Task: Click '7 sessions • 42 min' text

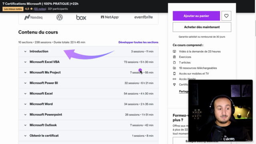Action: pyautogui.click(x=142, y=125)
